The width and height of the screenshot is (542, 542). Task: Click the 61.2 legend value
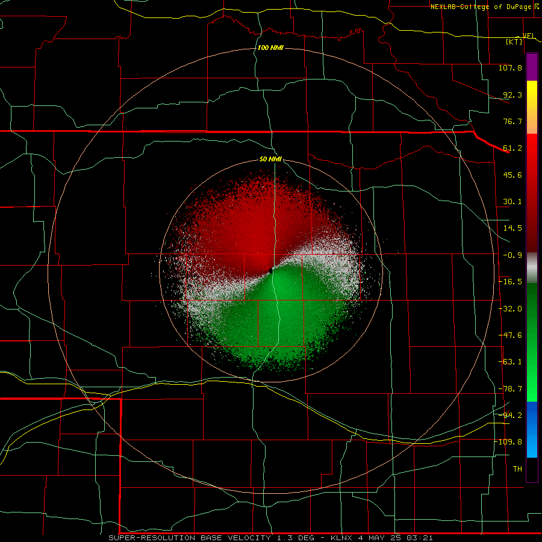[x=512, y=148]
